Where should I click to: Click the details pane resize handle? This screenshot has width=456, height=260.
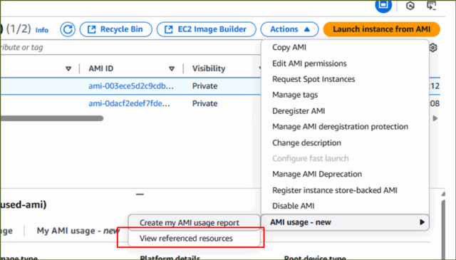[x=140, y=194]
